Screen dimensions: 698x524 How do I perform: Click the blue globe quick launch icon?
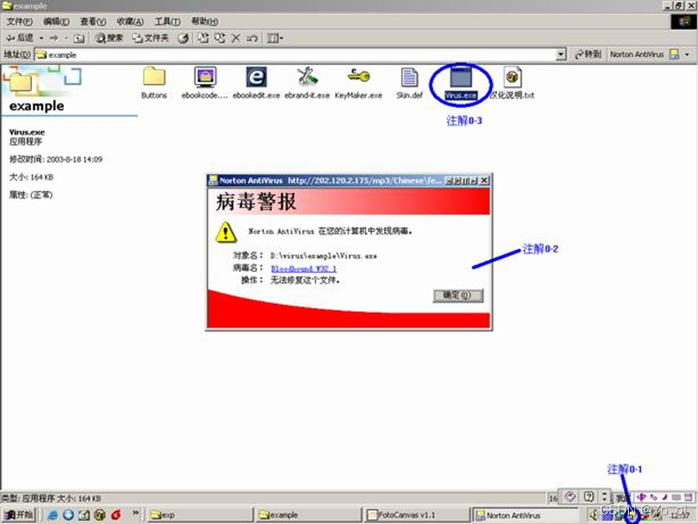pos(68,515)
